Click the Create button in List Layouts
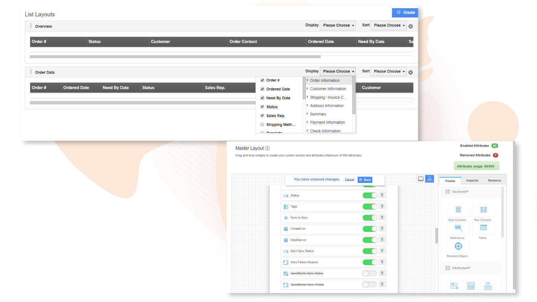 (405, 13)
